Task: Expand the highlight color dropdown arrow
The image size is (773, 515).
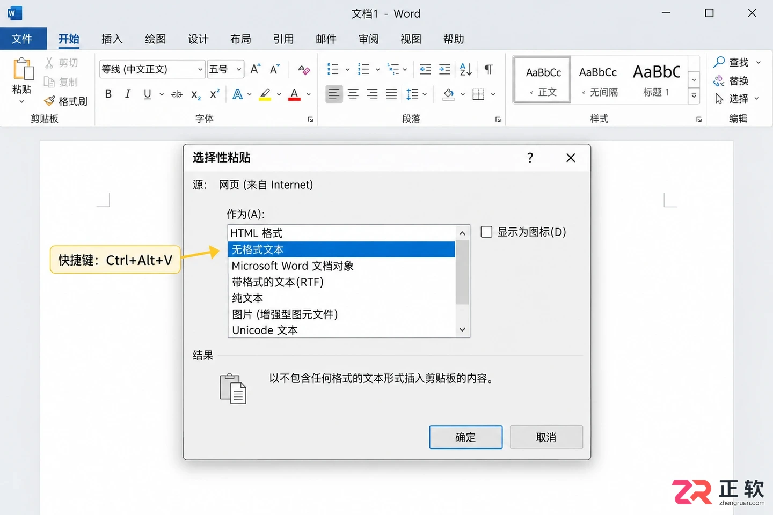Action: coord(279,94)
